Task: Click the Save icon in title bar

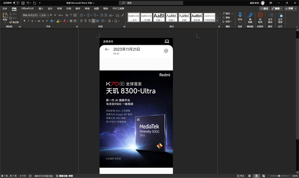Action: pos(23,3)
